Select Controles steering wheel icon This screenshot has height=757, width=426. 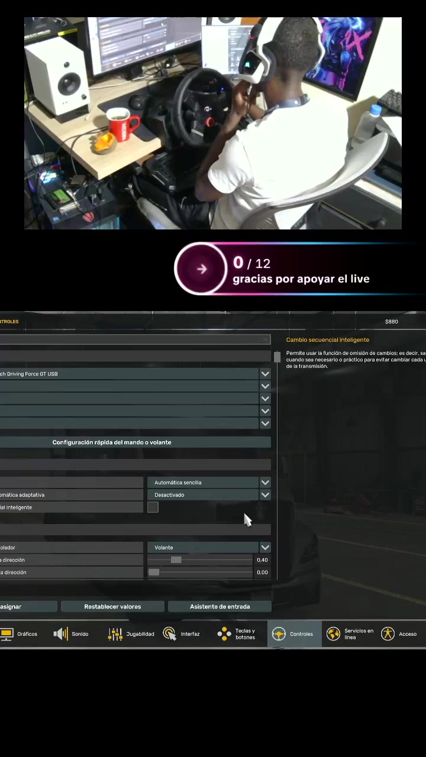tap(279, 634)
